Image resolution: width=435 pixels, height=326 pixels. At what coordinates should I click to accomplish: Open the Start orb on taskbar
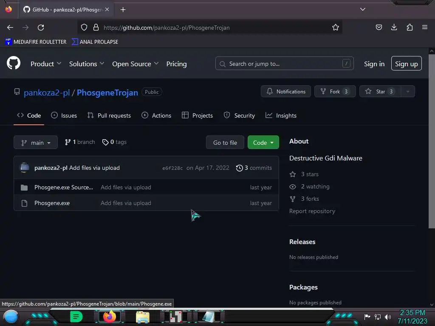click(11, 317)
